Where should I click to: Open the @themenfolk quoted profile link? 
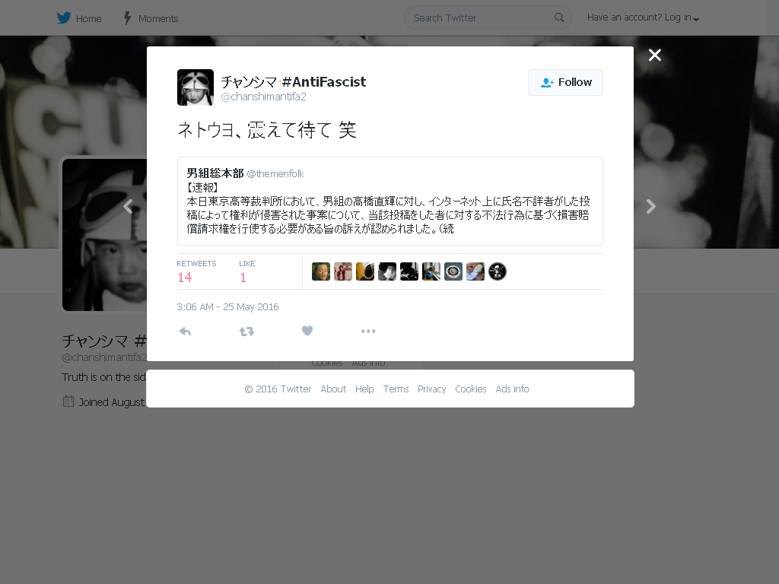pyautogui.click(x=275, y=174)
